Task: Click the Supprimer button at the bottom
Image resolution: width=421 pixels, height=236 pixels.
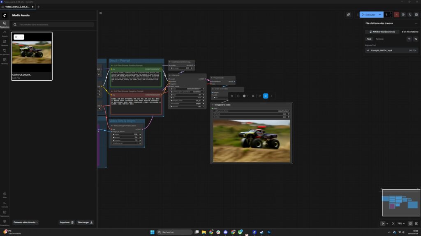Action: [x=66, y=222]
